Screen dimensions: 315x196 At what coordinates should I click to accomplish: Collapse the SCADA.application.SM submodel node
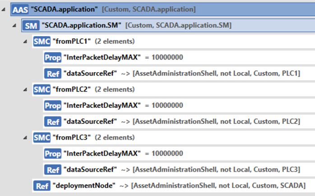(14, 26)
